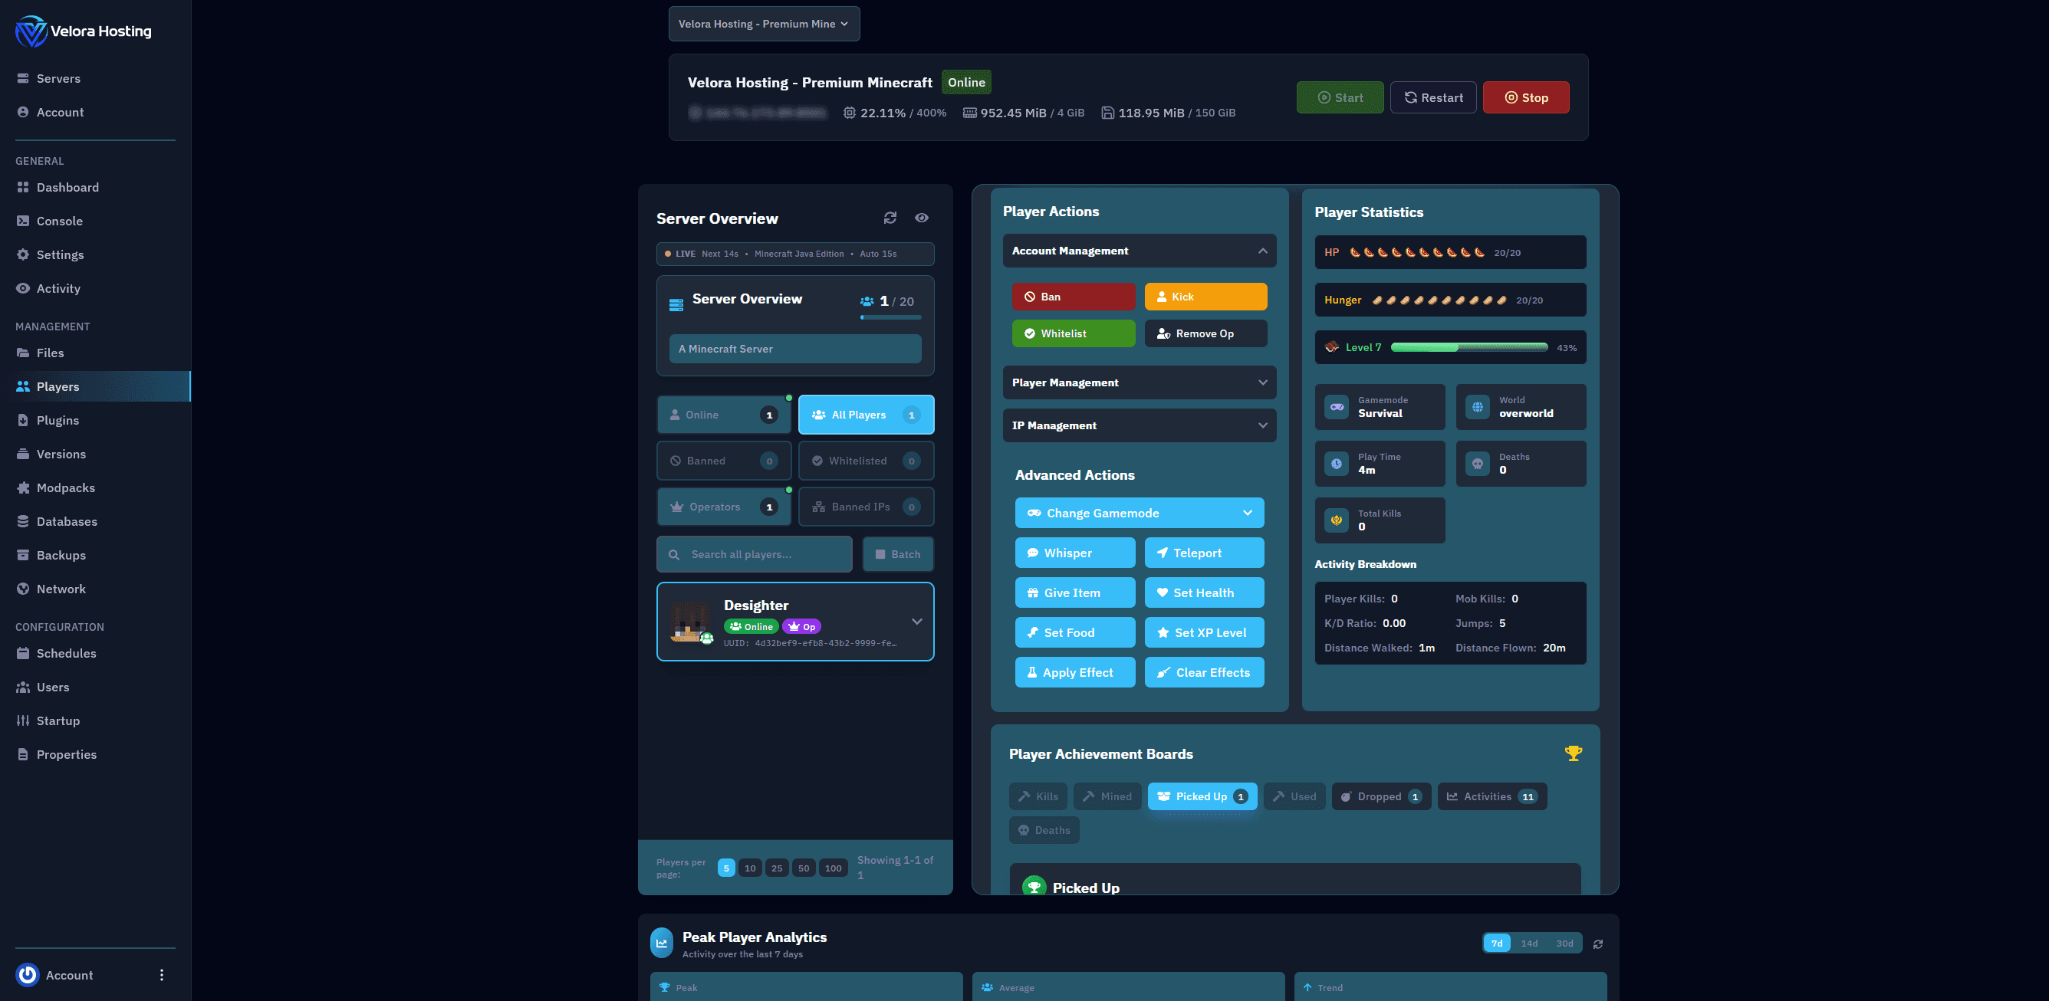This screenshot has width=2049, height=1001.
Task: Click the Desighter player avatar
Action: [x=689, y=622]
